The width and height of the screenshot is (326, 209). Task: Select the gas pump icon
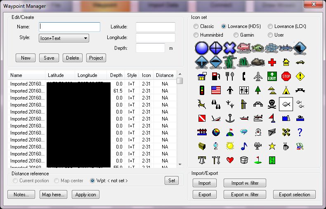(x=216, y=76)
